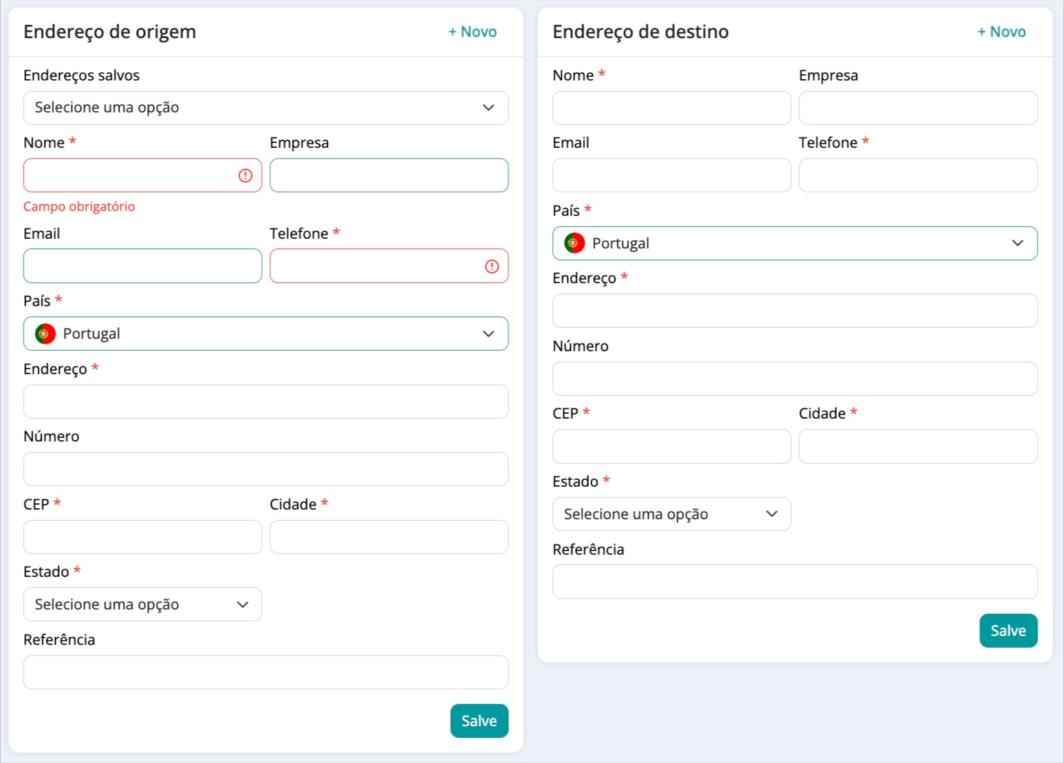Focus the origin Endereço input field

[266, 402]
